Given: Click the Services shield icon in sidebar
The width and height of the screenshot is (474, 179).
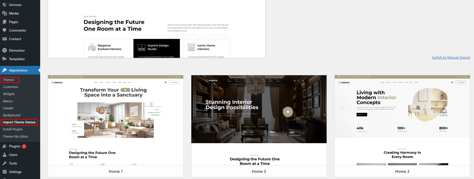Looking at the screenshot, I should click(x=4, y=5).
